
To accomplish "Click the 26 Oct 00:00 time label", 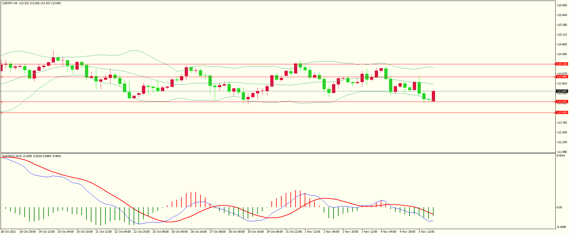I will (x=180, y=232).
